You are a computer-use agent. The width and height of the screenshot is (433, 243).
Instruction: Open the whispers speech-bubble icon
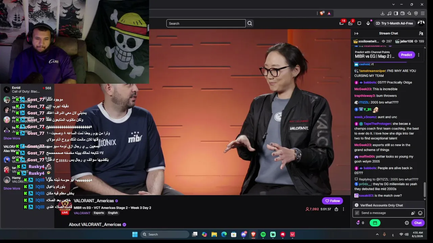pos(359,23)
